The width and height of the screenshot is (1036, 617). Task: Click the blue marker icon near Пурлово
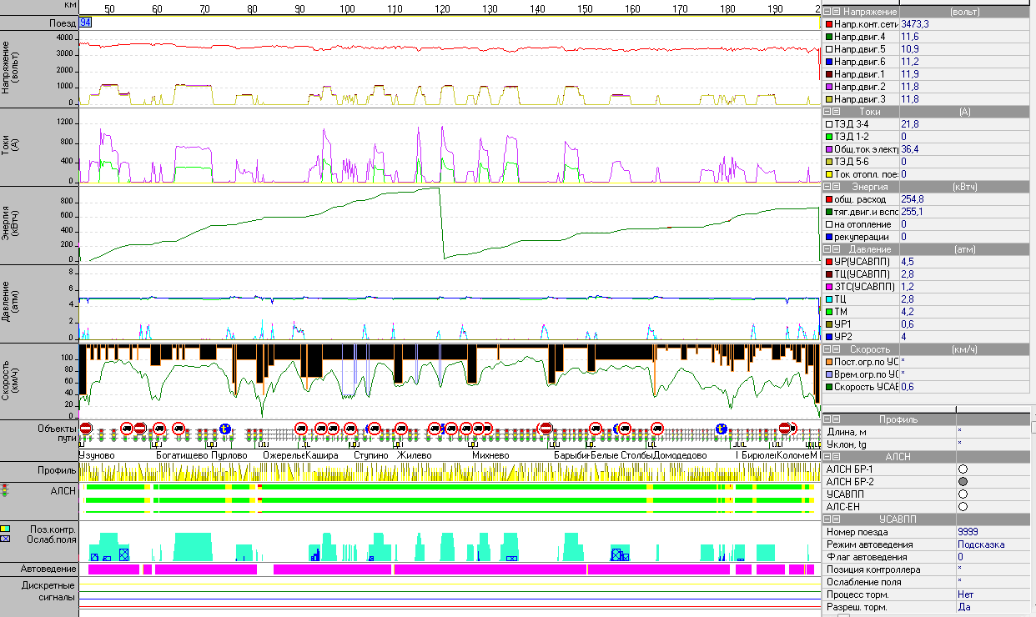point(224,429)
